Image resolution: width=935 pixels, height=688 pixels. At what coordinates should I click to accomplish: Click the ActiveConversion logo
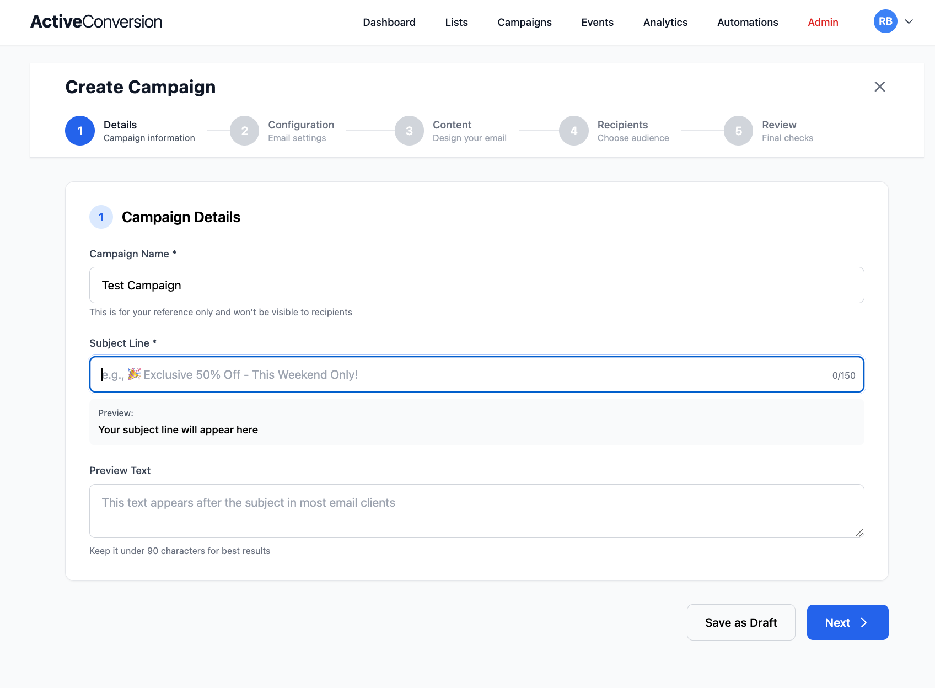96,22
